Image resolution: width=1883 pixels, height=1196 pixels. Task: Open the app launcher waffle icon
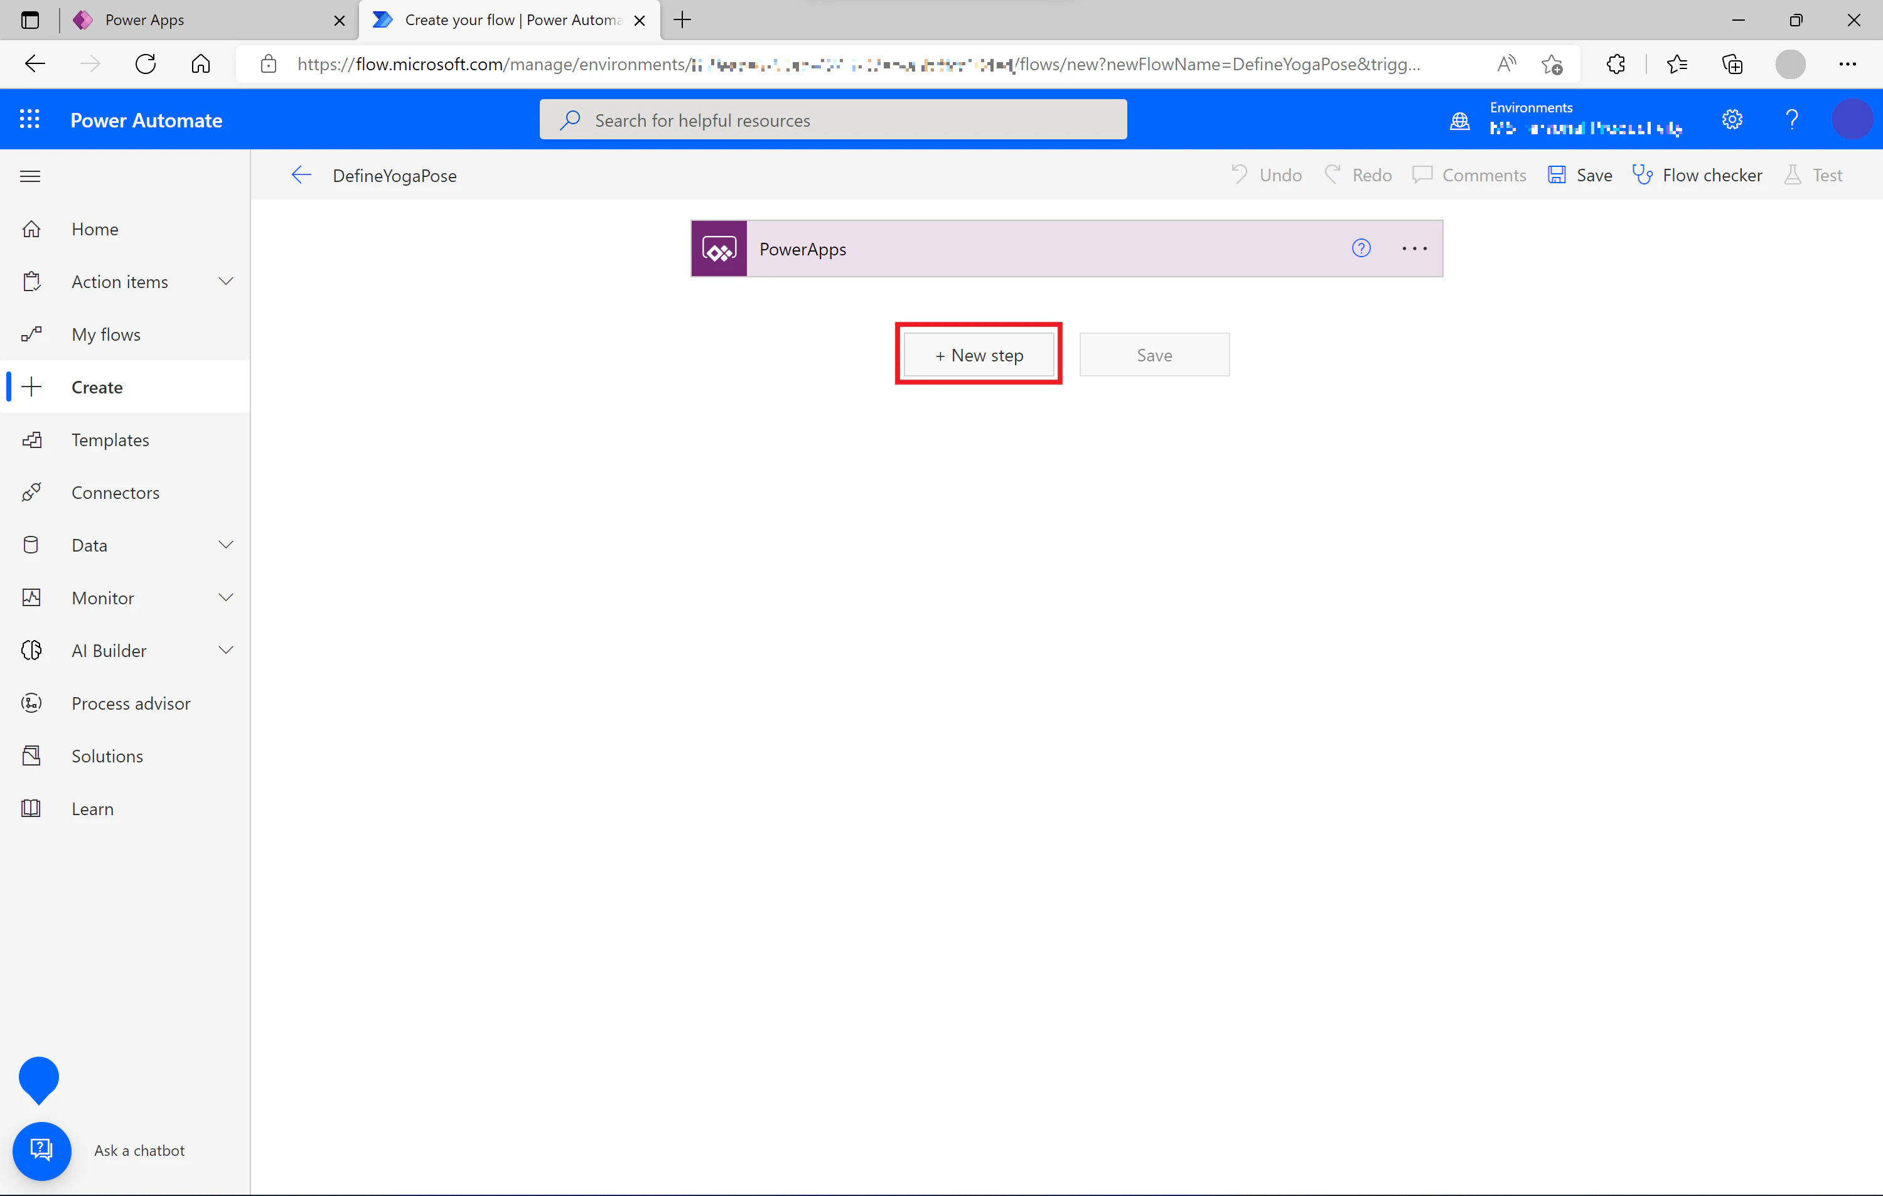[30, 119]
